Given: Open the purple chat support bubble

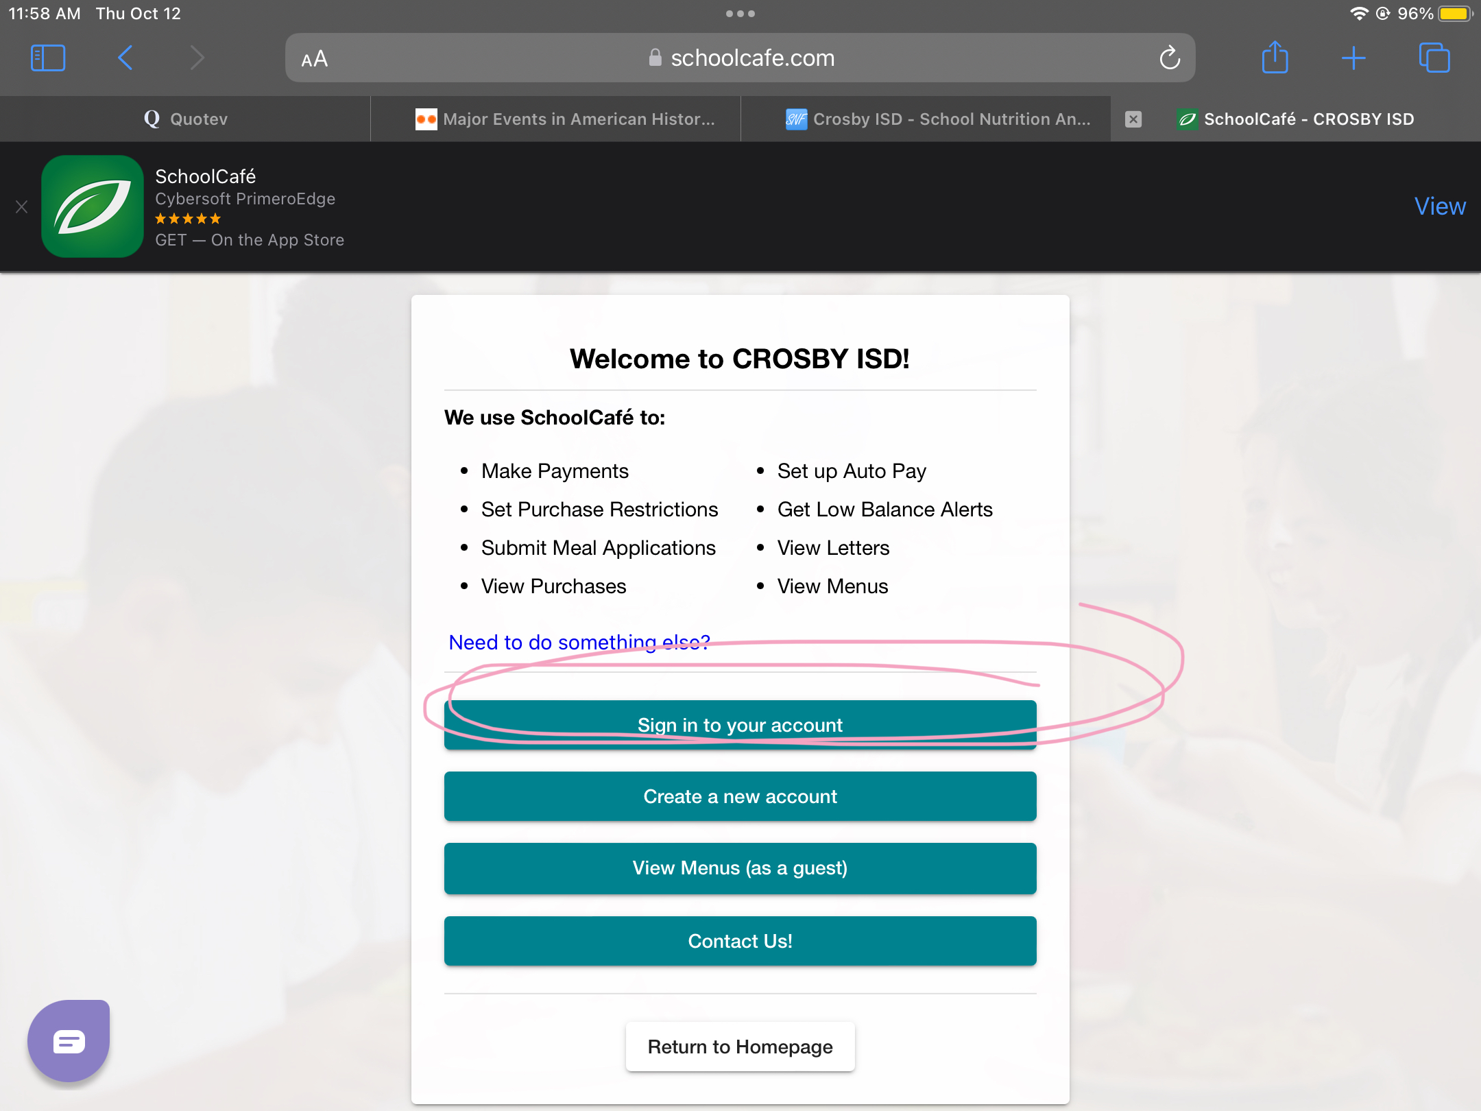Looking at the screenshot, I should point(69,1041).
